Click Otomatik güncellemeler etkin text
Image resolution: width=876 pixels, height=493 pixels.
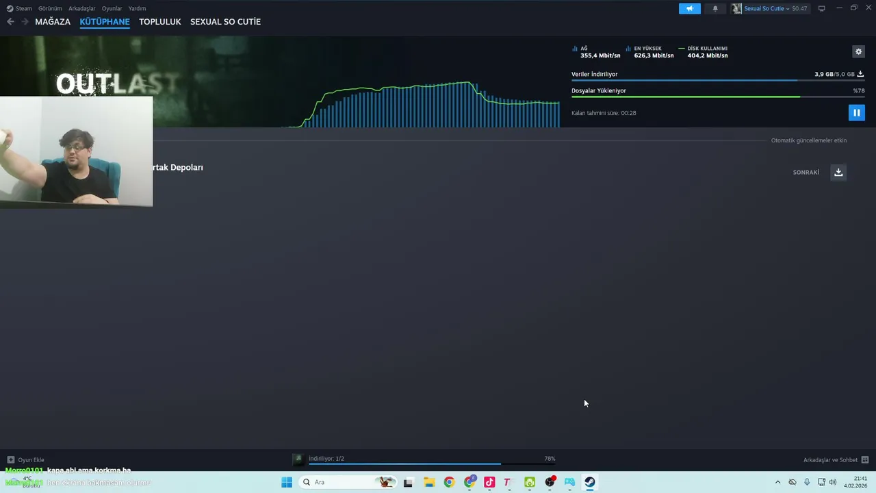[809, 140]
